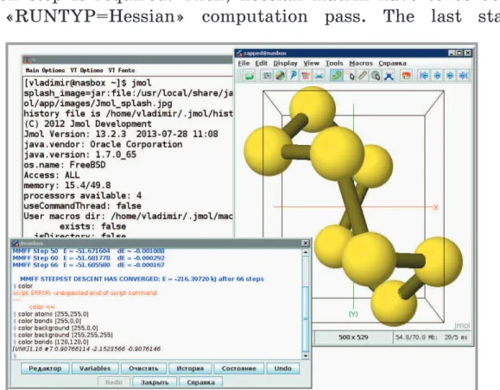Click the Variables button in console
500x390 pixels.
point(95,368)
